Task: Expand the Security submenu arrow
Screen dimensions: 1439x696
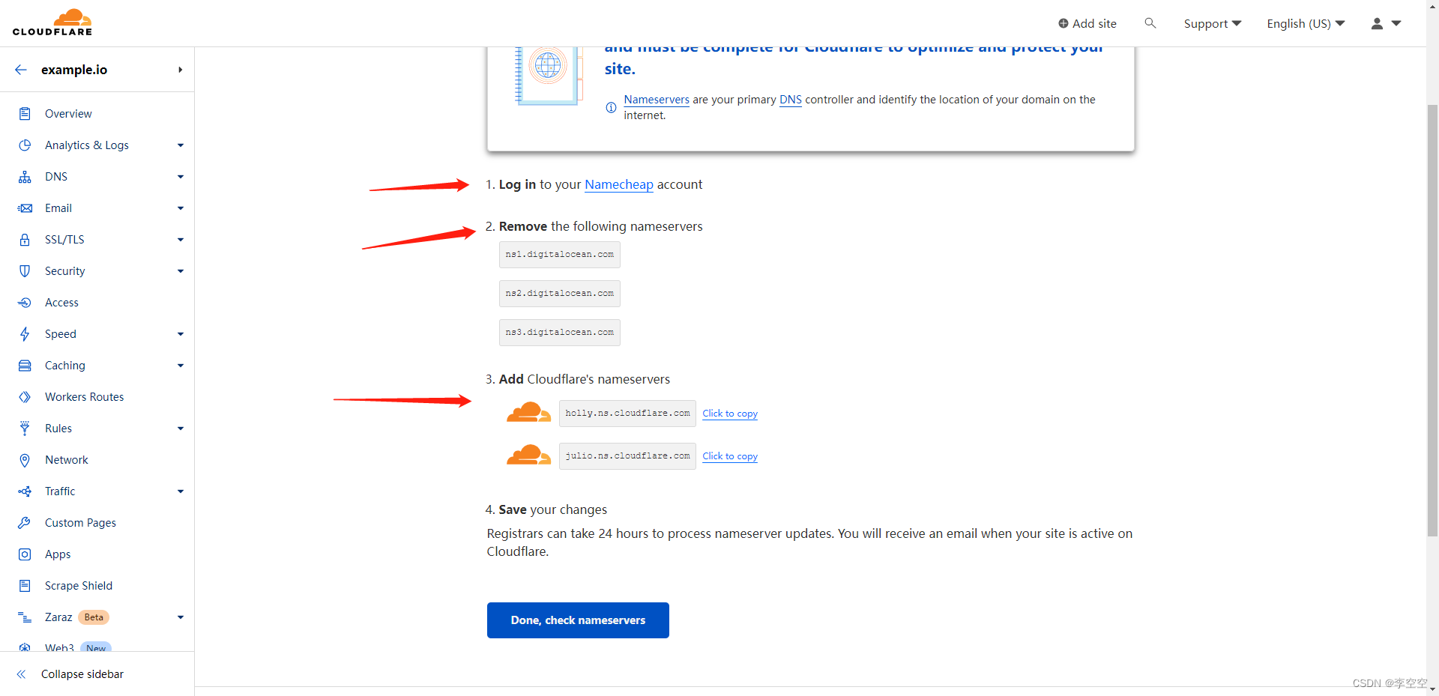Action: (x=181, y=271)
